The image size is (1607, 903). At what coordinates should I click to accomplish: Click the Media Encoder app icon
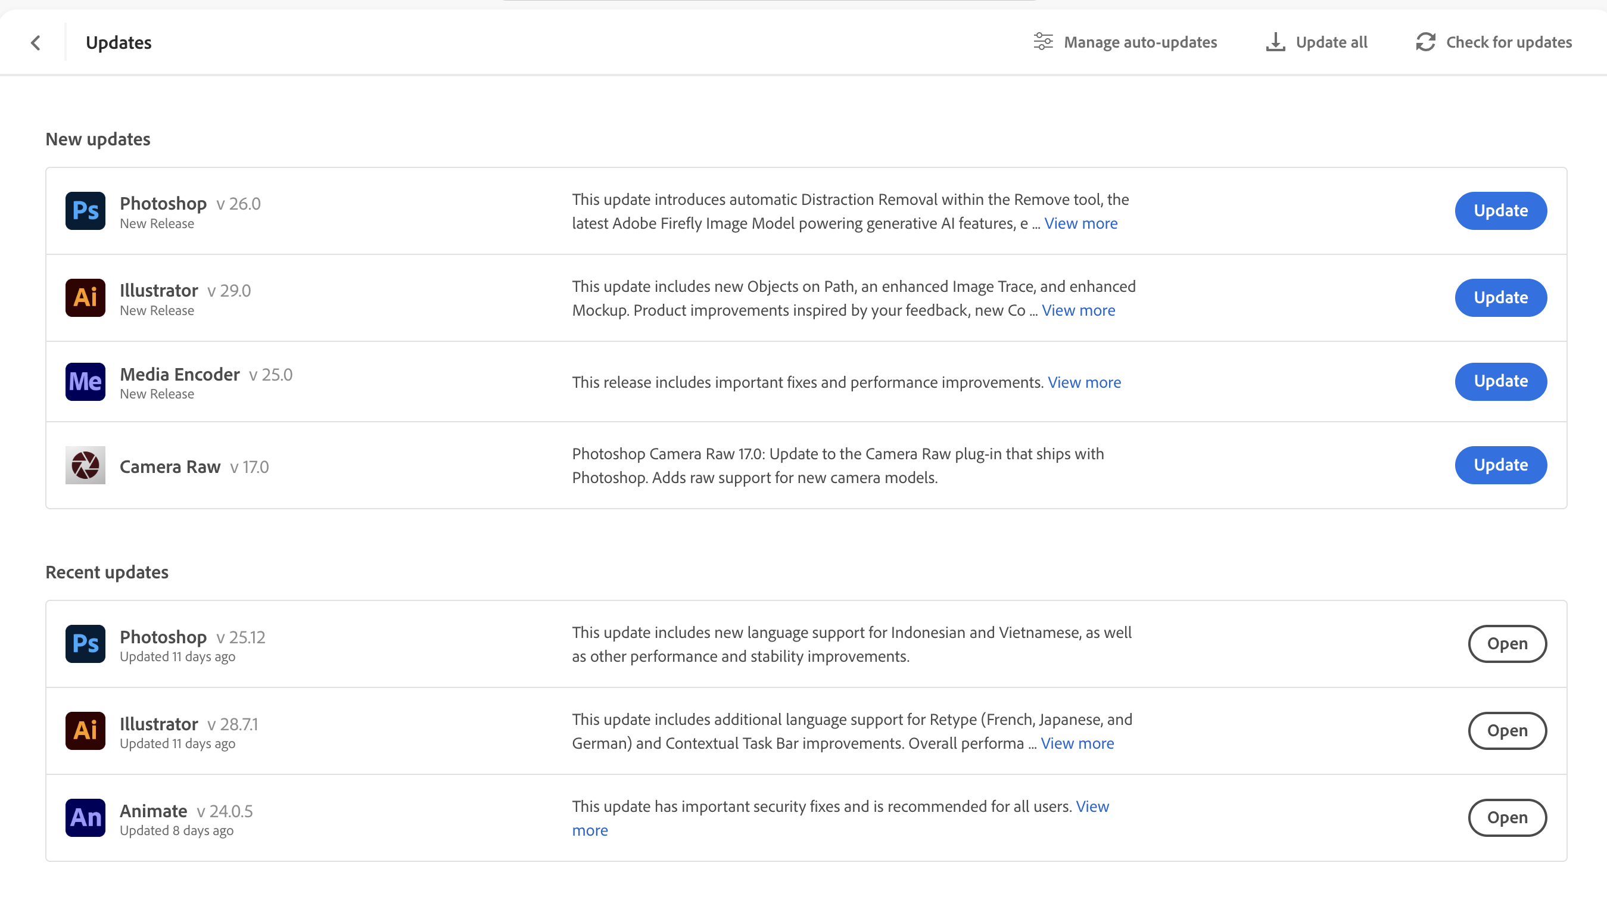[x=86, y=381]
